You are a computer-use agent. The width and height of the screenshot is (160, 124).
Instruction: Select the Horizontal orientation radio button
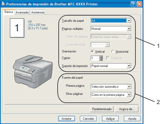tap(113, 52)
